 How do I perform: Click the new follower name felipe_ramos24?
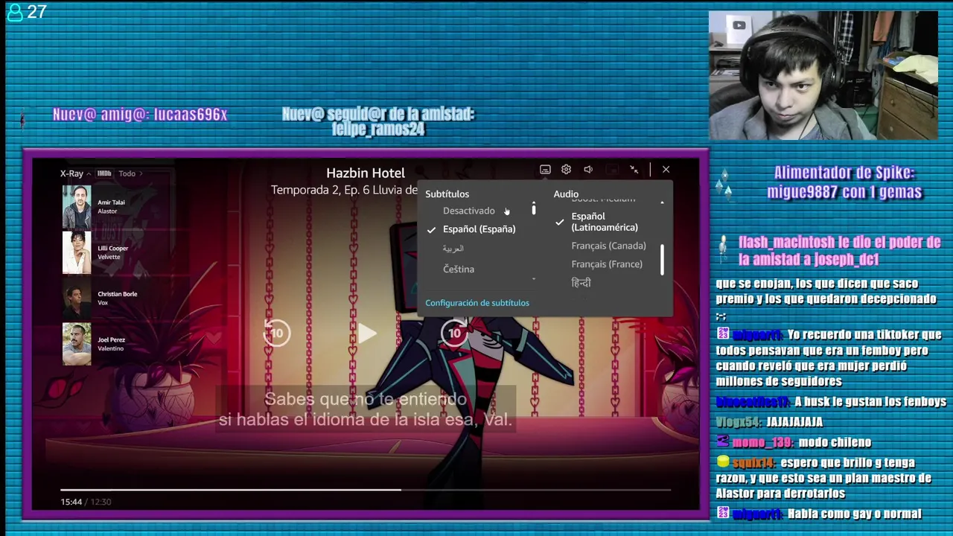(378, 130)
